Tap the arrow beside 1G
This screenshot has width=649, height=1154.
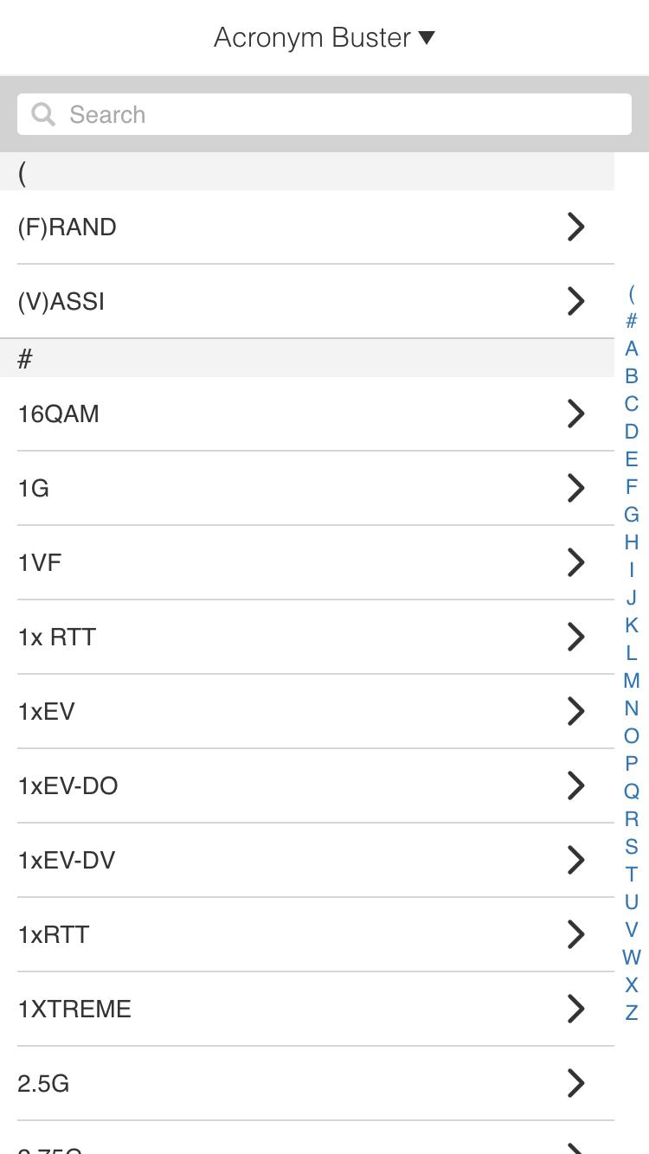576,488
